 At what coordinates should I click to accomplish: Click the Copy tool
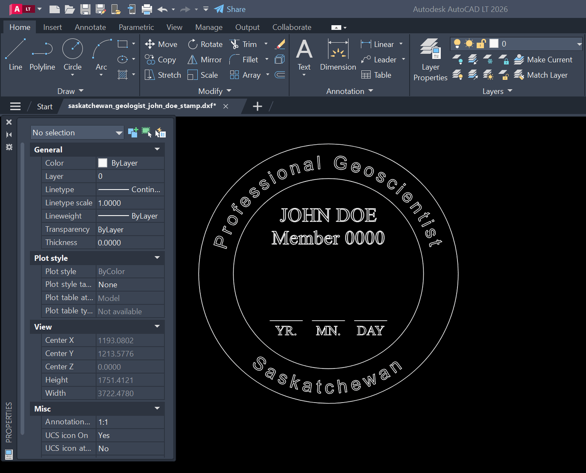[x=160, y=60]
